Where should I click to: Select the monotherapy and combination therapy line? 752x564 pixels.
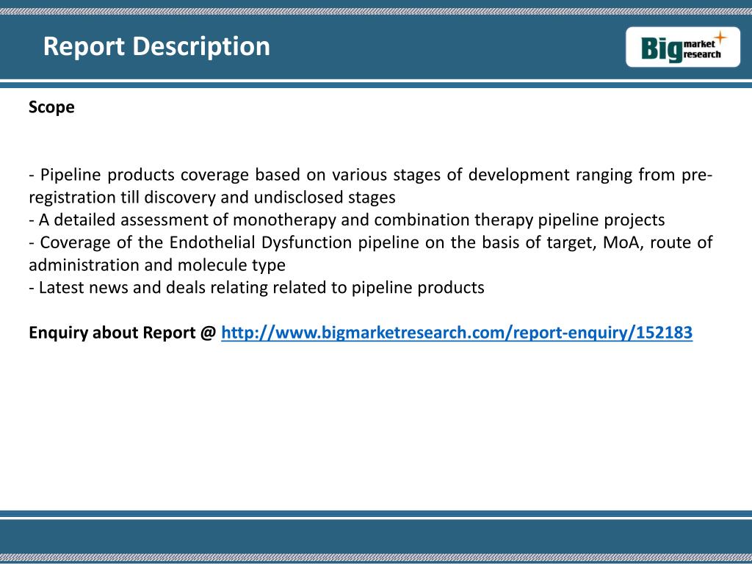point(347,220)
